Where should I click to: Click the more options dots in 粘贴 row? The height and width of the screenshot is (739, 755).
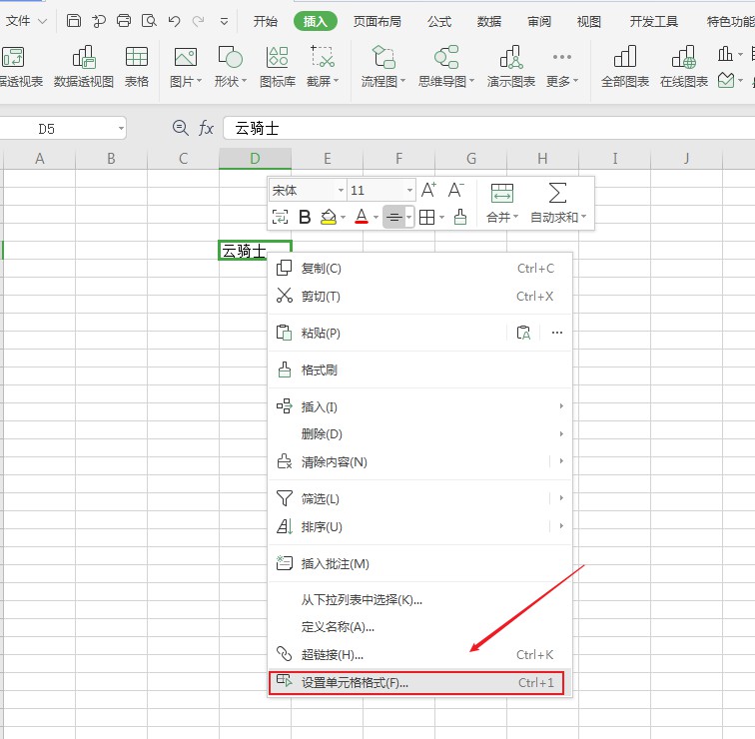[x=556, y=333]
